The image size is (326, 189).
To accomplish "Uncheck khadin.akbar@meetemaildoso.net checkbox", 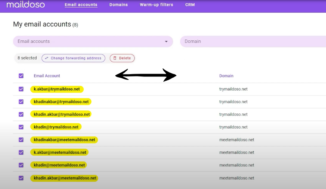I will tap(21, 178).
